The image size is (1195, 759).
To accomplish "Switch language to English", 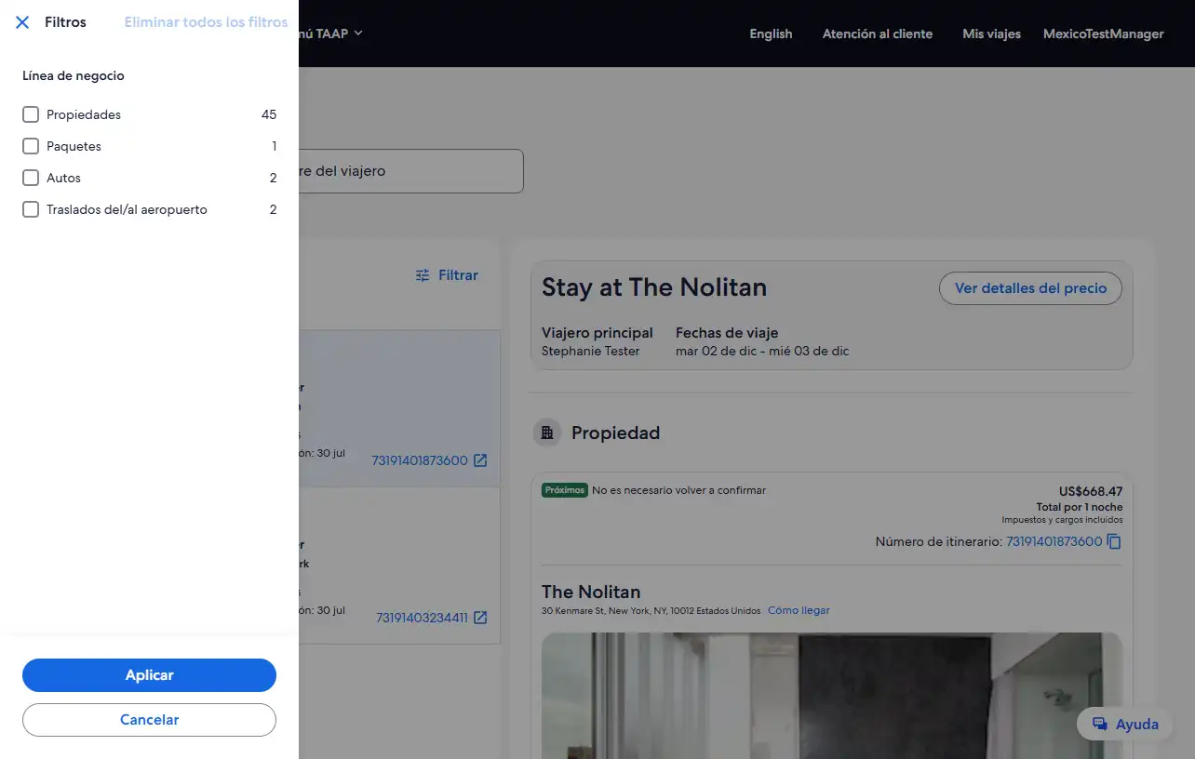I will (x=771, y=33).
